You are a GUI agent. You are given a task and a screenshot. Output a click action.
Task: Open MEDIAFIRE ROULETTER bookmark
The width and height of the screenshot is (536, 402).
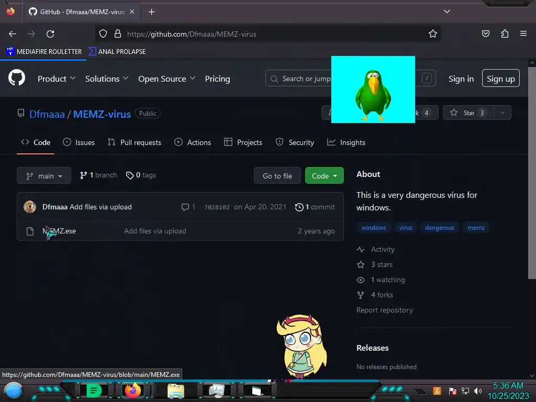[44, 52]
